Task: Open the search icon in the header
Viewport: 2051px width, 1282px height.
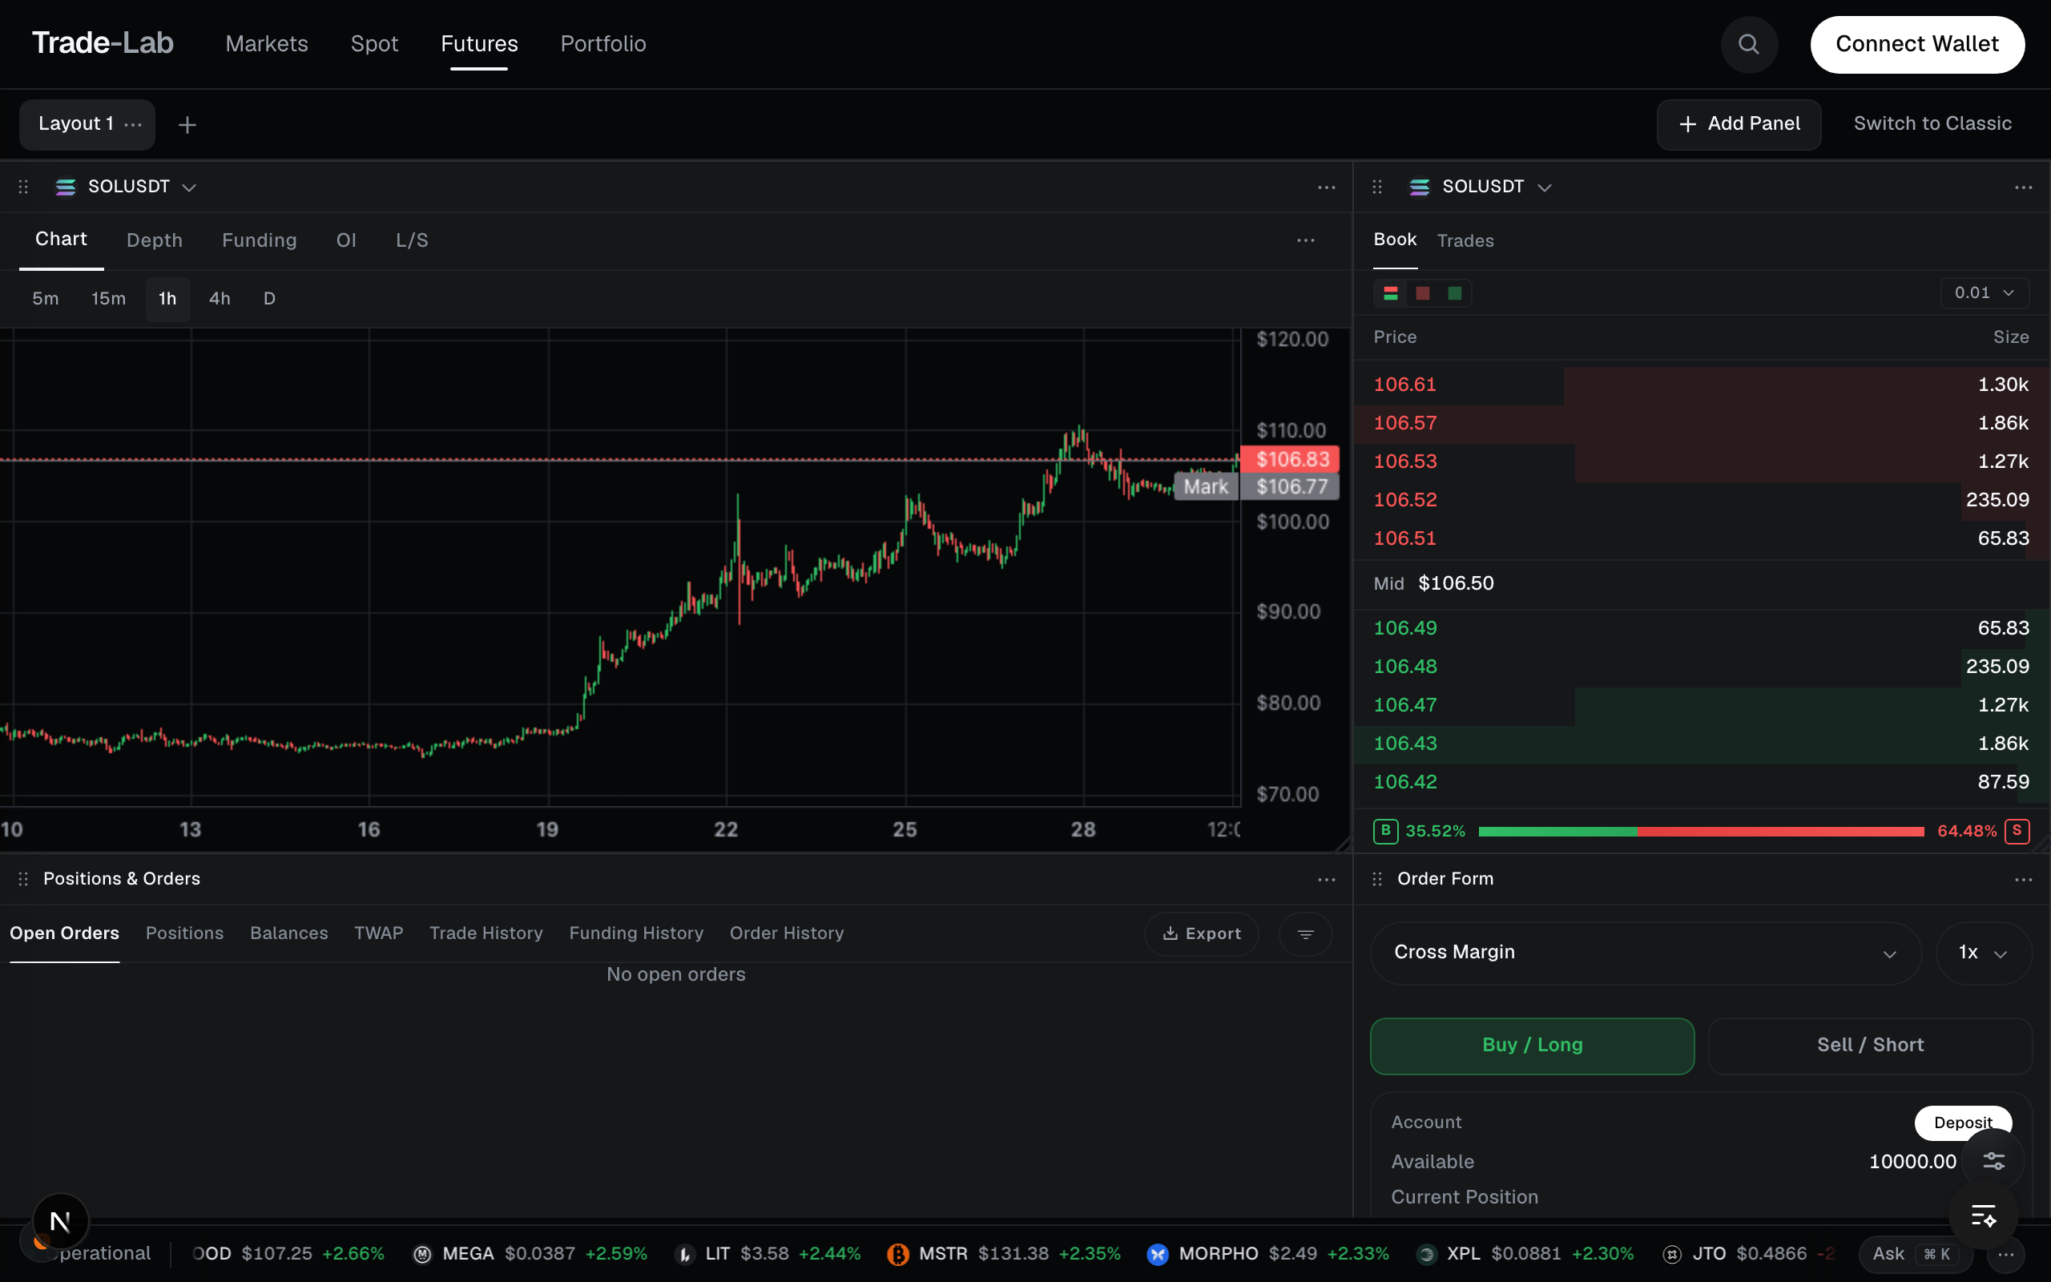Action: (1748, 44)
